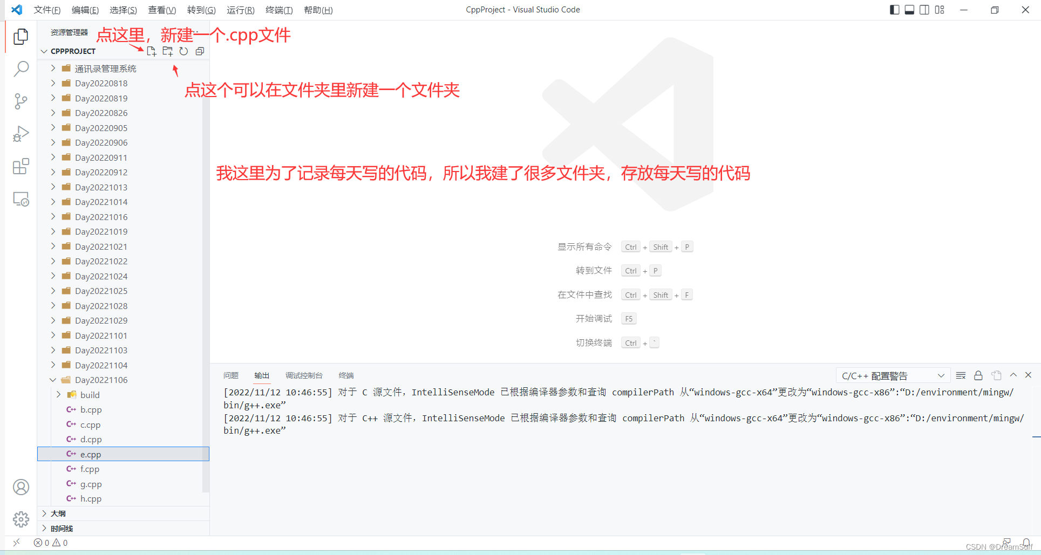1041x555 pixels.
Task: Select the Day20221024 folder row
Action: pos(123,276)
